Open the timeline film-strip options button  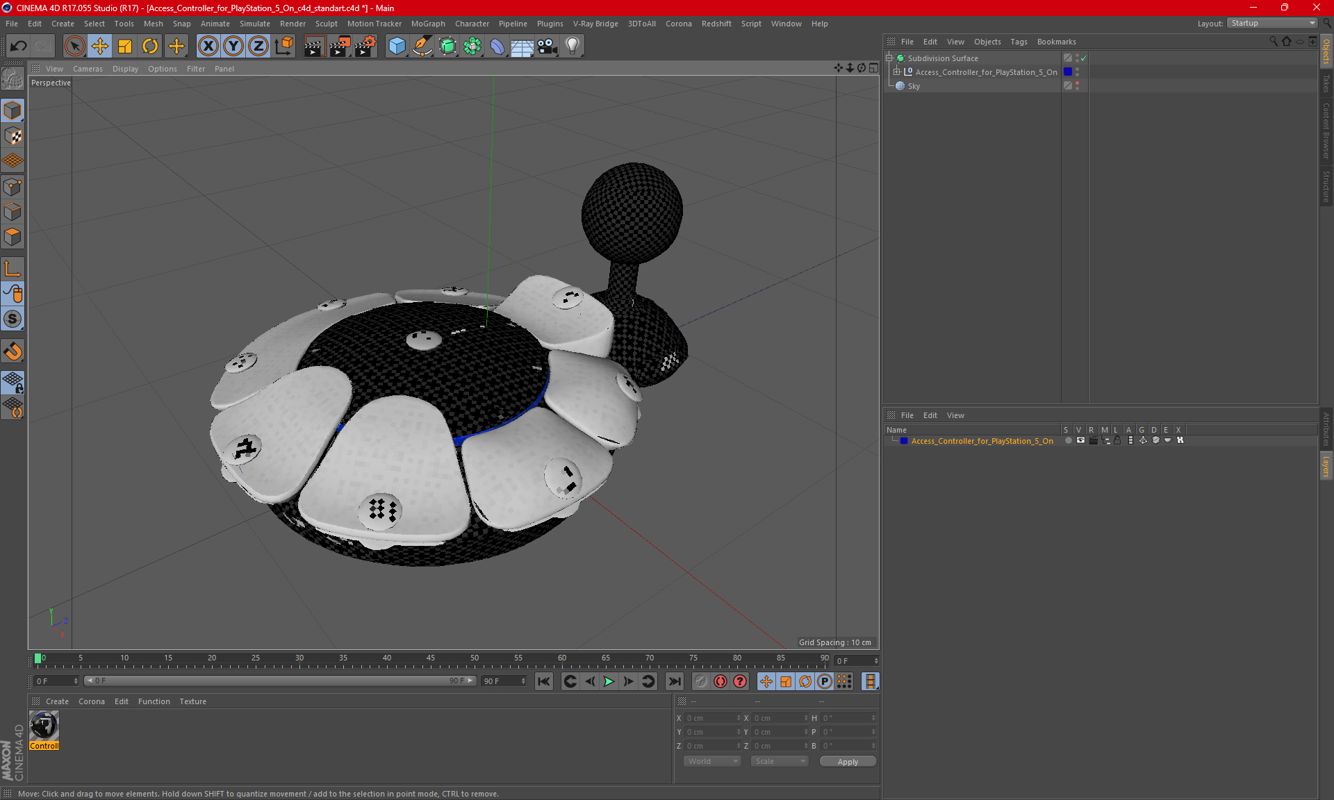[870, 681]
